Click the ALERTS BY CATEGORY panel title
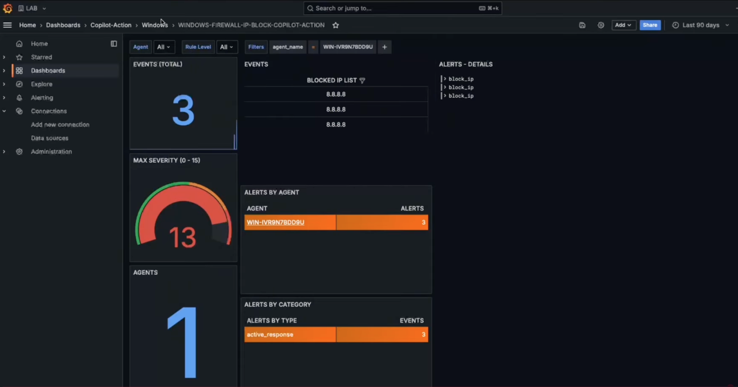The height and width of the screenshot is (387, 738). point(278,304)
